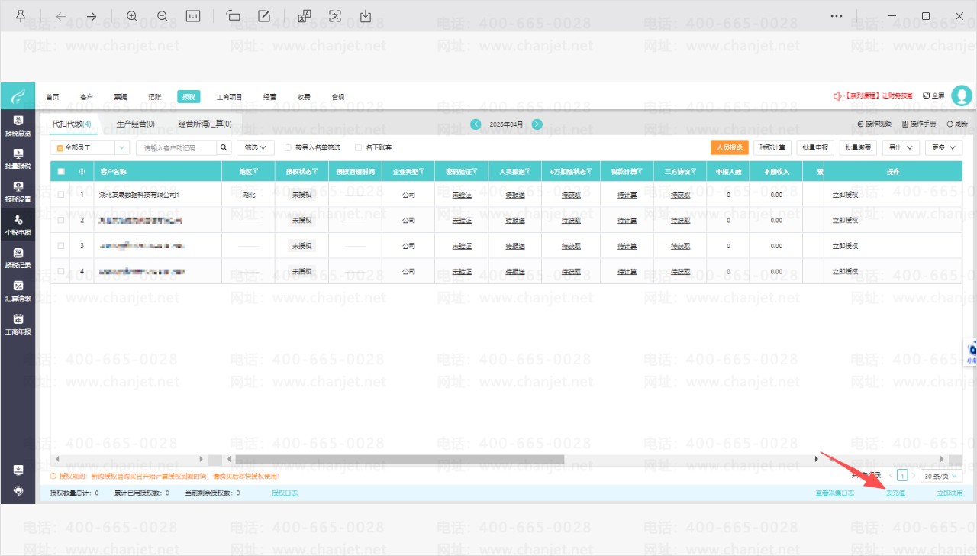This screenshot has width=977, height=556.
Task: Toggle the select-all header checkbox
Action: [x=61, y=172]
